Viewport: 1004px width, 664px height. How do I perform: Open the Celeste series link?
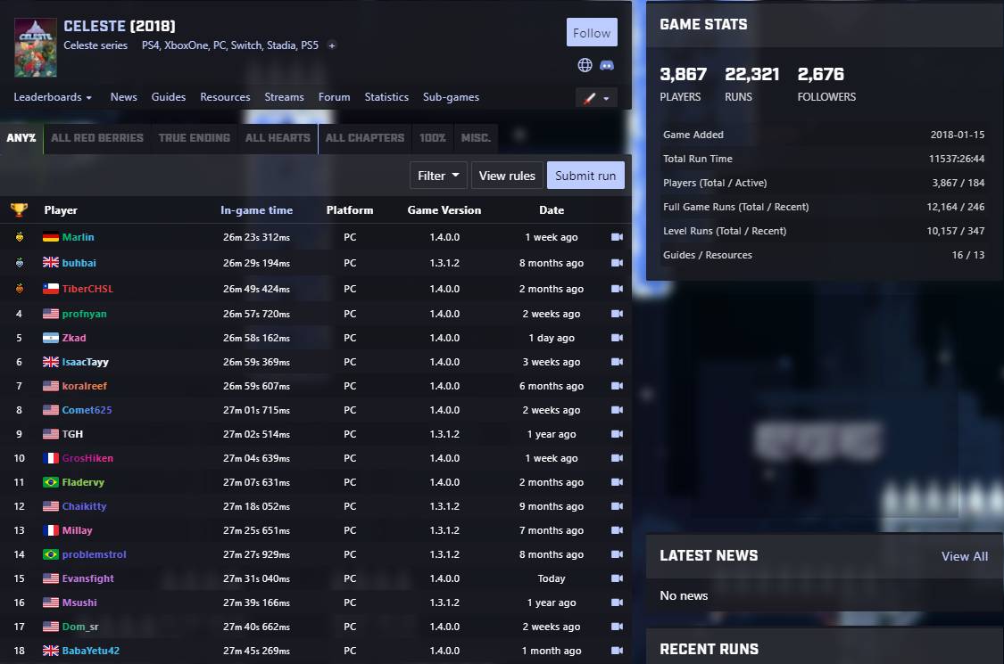tap(95, 45)
